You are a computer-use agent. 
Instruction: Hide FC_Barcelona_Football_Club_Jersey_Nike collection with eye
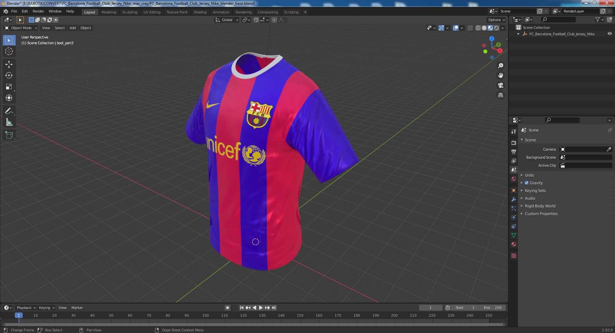point(610,34)
